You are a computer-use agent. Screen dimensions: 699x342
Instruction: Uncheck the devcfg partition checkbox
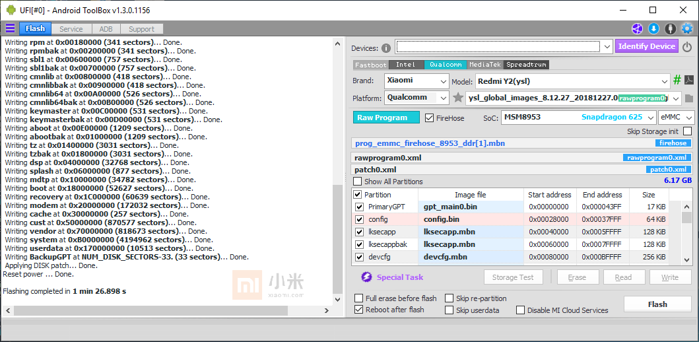point(359,257)
